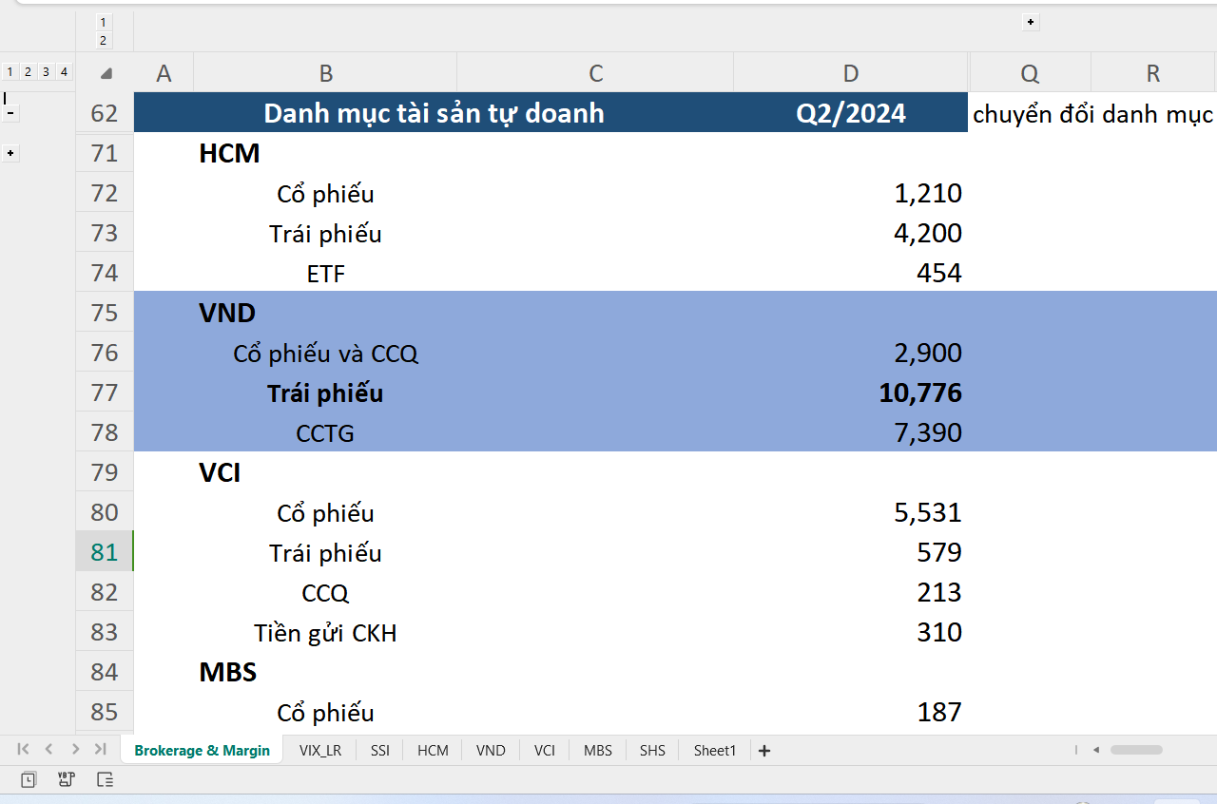Screen dimensions: 1217x804
Task: Click the CCQ label in row 82
Action: point(325,593)
